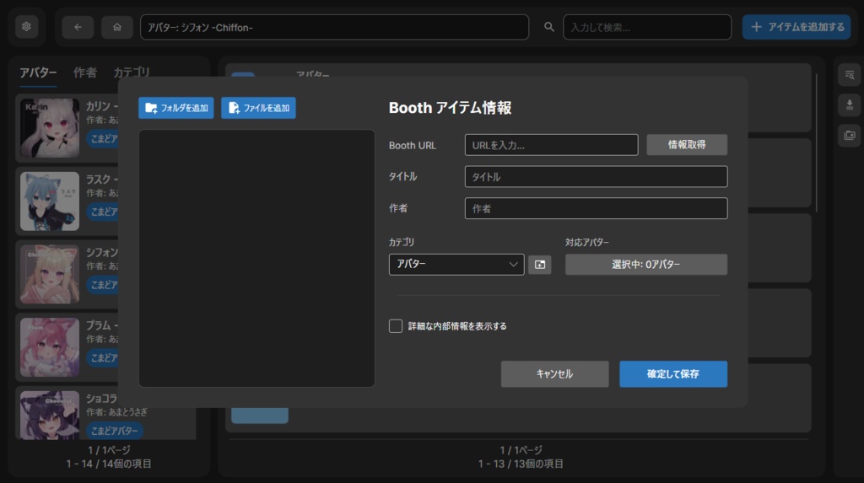The width and height of the screenshot is (864, 483).
Task: Go back with the arrow button
Action: click(78, 27)
